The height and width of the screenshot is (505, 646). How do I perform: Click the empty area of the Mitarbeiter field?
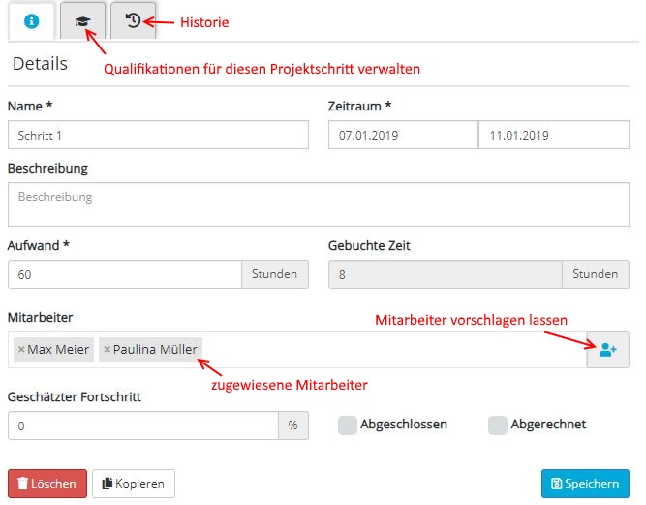387,350
